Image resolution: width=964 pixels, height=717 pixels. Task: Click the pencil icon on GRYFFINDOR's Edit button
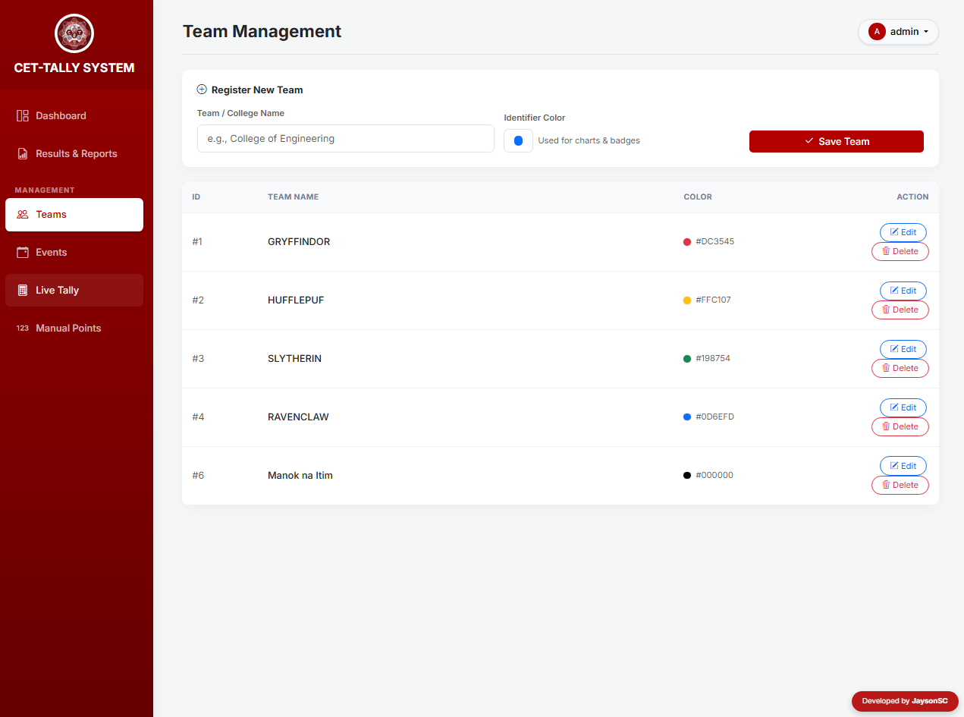895,232
